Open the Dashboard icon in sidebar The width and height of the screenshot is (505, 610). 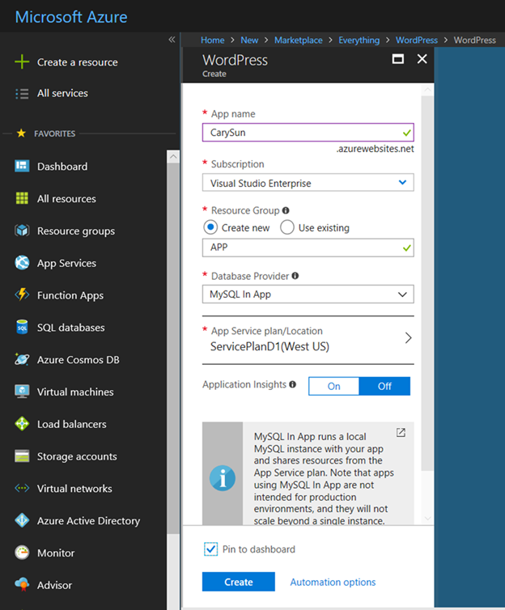tap(22, 166)
